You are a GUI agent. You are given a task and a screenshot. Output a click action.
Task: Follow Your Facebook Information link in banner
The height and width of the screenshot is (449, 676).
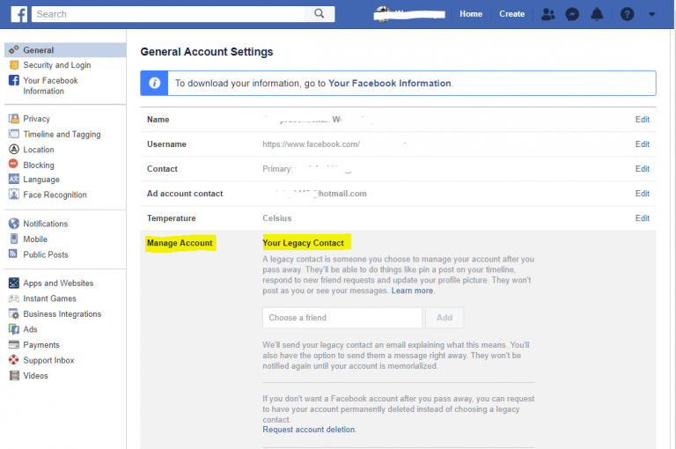click(x=390, y=84)
